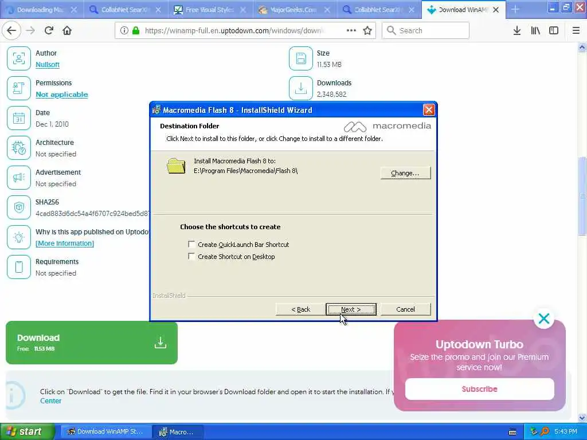Close the Uptodown Turbo promo
The height and width of the screenshot is (440, 587).
pyautogui.click(x=543, y=319)
